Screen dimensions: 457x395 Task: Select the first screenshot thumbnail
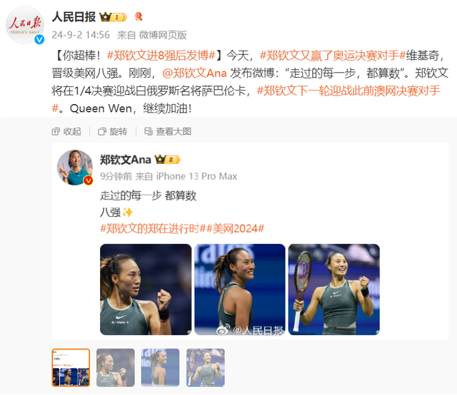coord(71,368)
